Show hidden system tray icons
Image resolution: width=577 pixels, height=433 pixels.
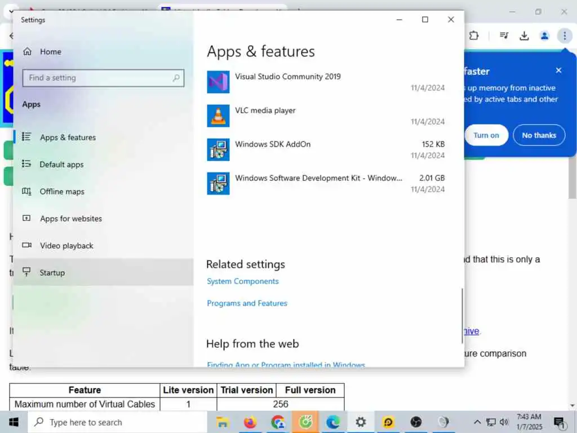pos(477,422)
